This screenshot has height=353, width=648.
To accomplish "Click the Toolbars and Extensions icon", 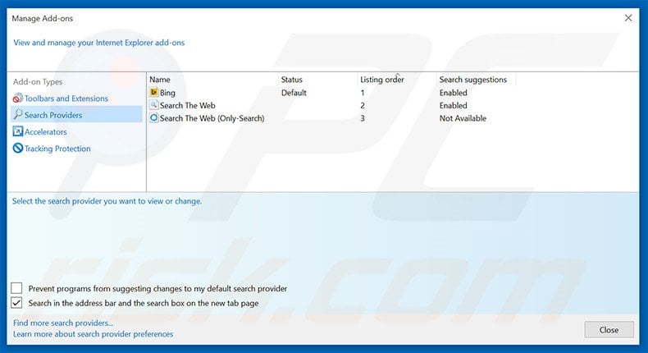I will tap(18, 98).
